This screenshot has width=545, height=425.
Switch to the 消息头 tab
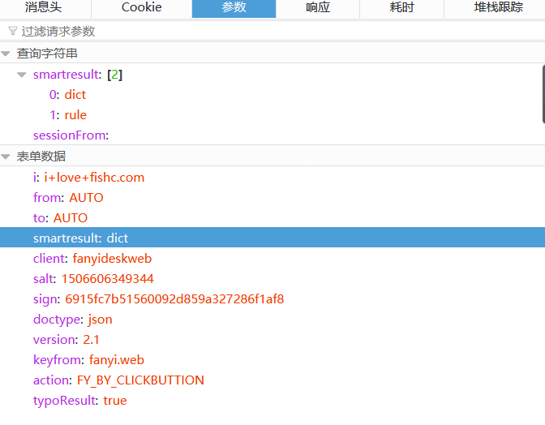click(x=45, y=7)
